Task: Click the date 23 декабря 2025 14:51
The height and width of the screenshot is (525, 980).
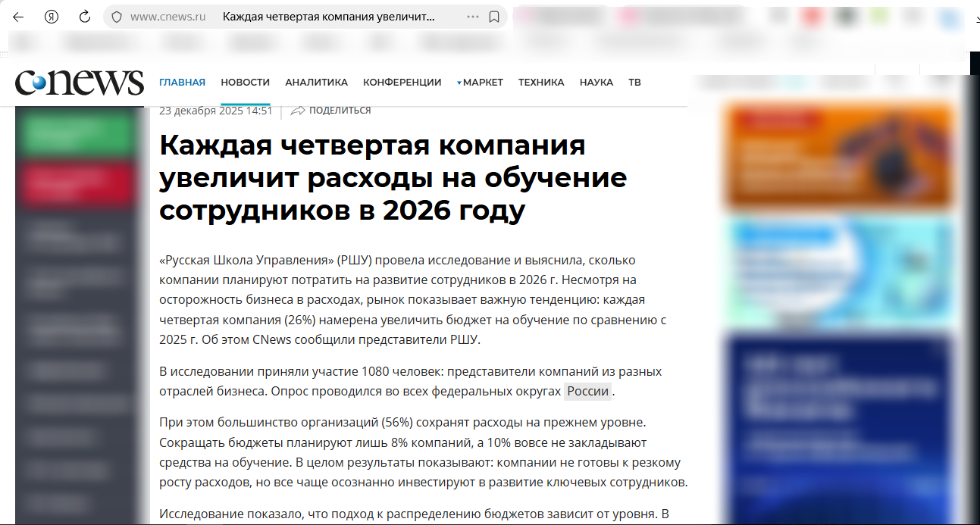Action: pos(215,111)
